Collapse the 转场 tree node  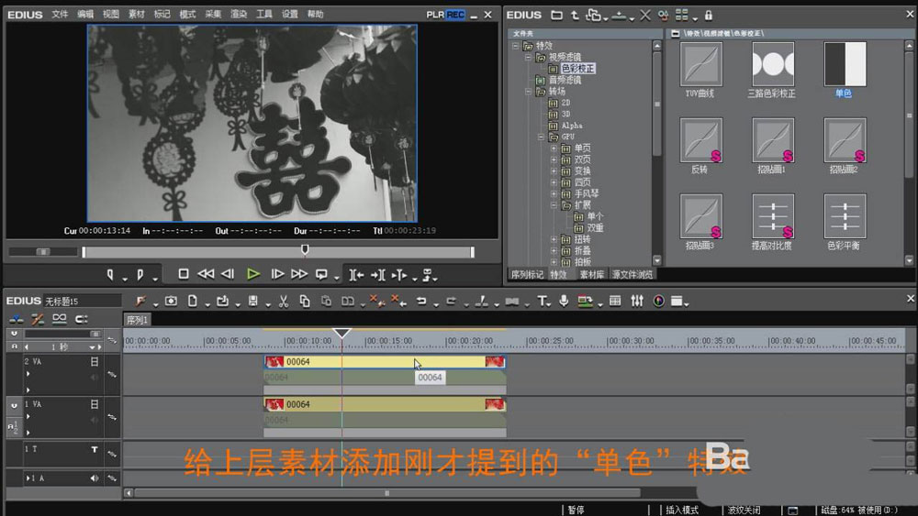(x=528, y=92)
